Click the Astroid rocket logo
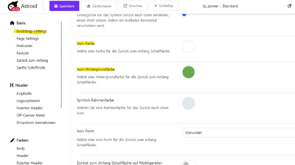The width and height of the screenshot is (295, 165). pyautogui.click(x=13, y=6)
